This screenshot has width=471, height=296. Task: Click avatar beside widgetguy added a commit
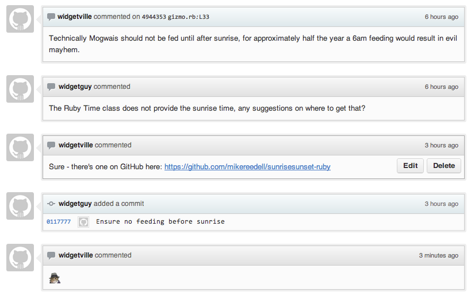pos(20,206)
